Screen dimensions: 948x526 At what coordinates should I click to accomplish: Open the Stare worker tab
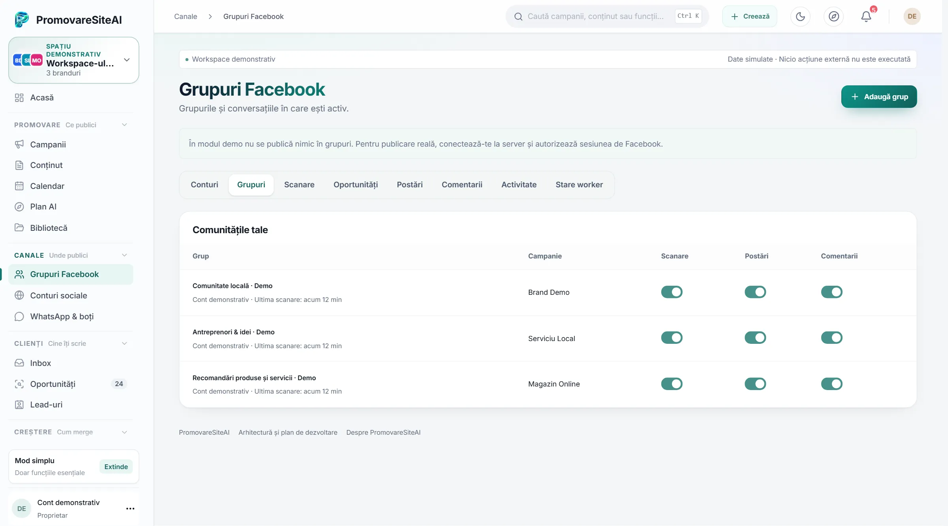[x=579, y=185]
